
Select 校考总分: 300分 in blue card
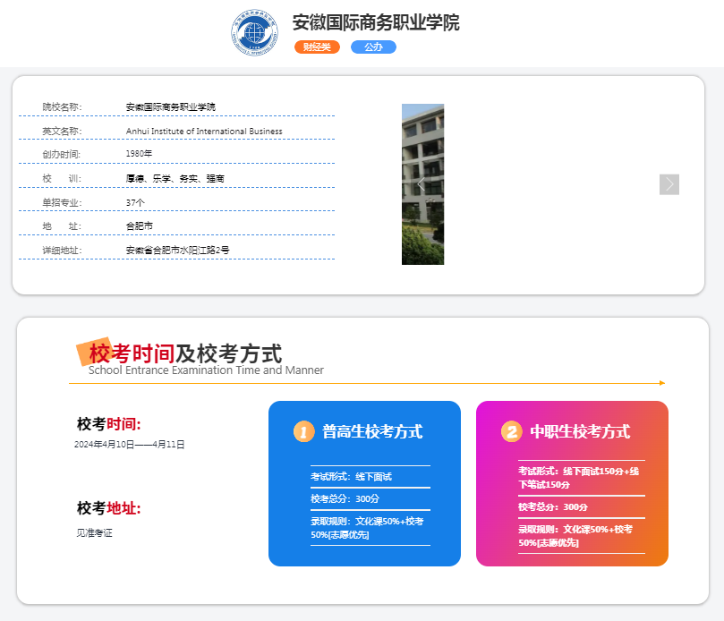(345, 498)
